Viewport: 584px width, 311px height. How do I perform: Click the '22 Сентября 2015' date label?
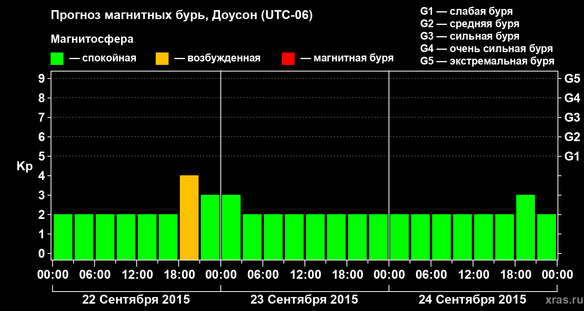(x=136, y=300)
